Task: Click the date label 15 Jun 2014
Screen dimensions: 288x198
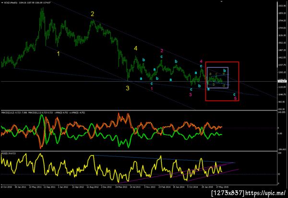Action: tap(179, 187)
